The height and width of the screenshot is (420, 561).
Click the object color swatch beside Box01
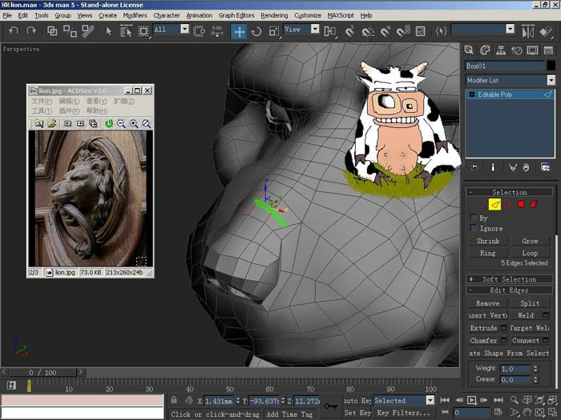(x=551, y=66)
